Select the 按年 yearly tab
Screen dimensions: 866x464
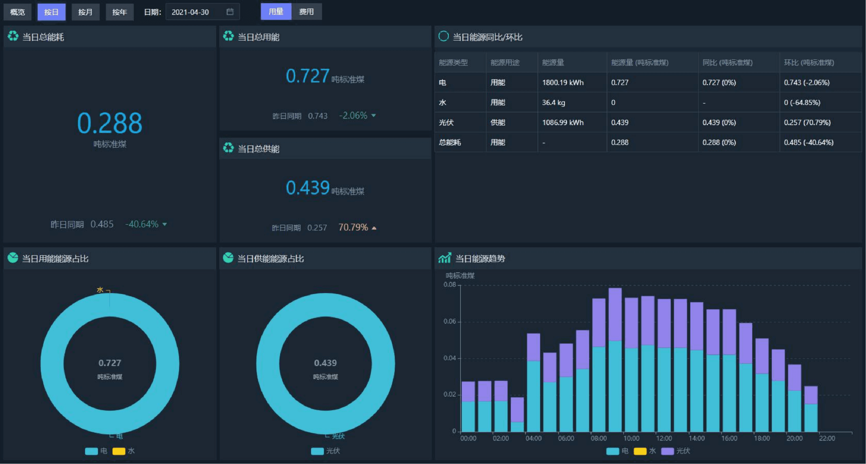click(x=119, y=12)
